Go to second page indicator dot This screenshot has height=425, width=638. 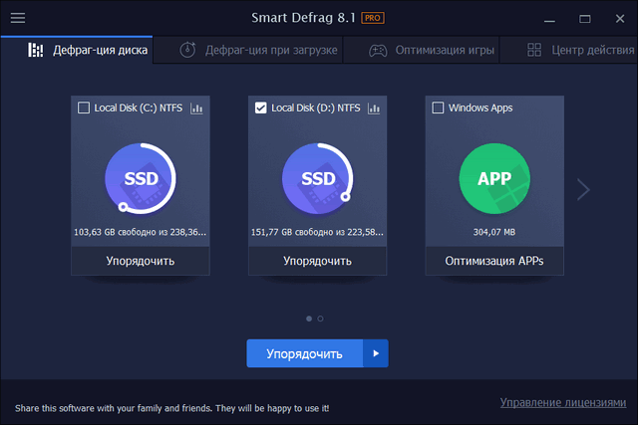(x=321, y=319)
